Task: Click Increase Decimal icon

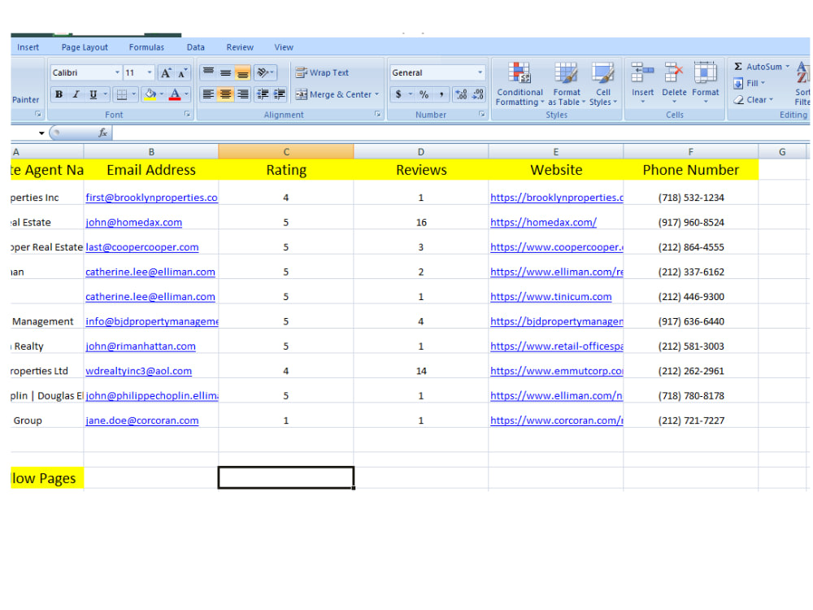Action: 461,94
